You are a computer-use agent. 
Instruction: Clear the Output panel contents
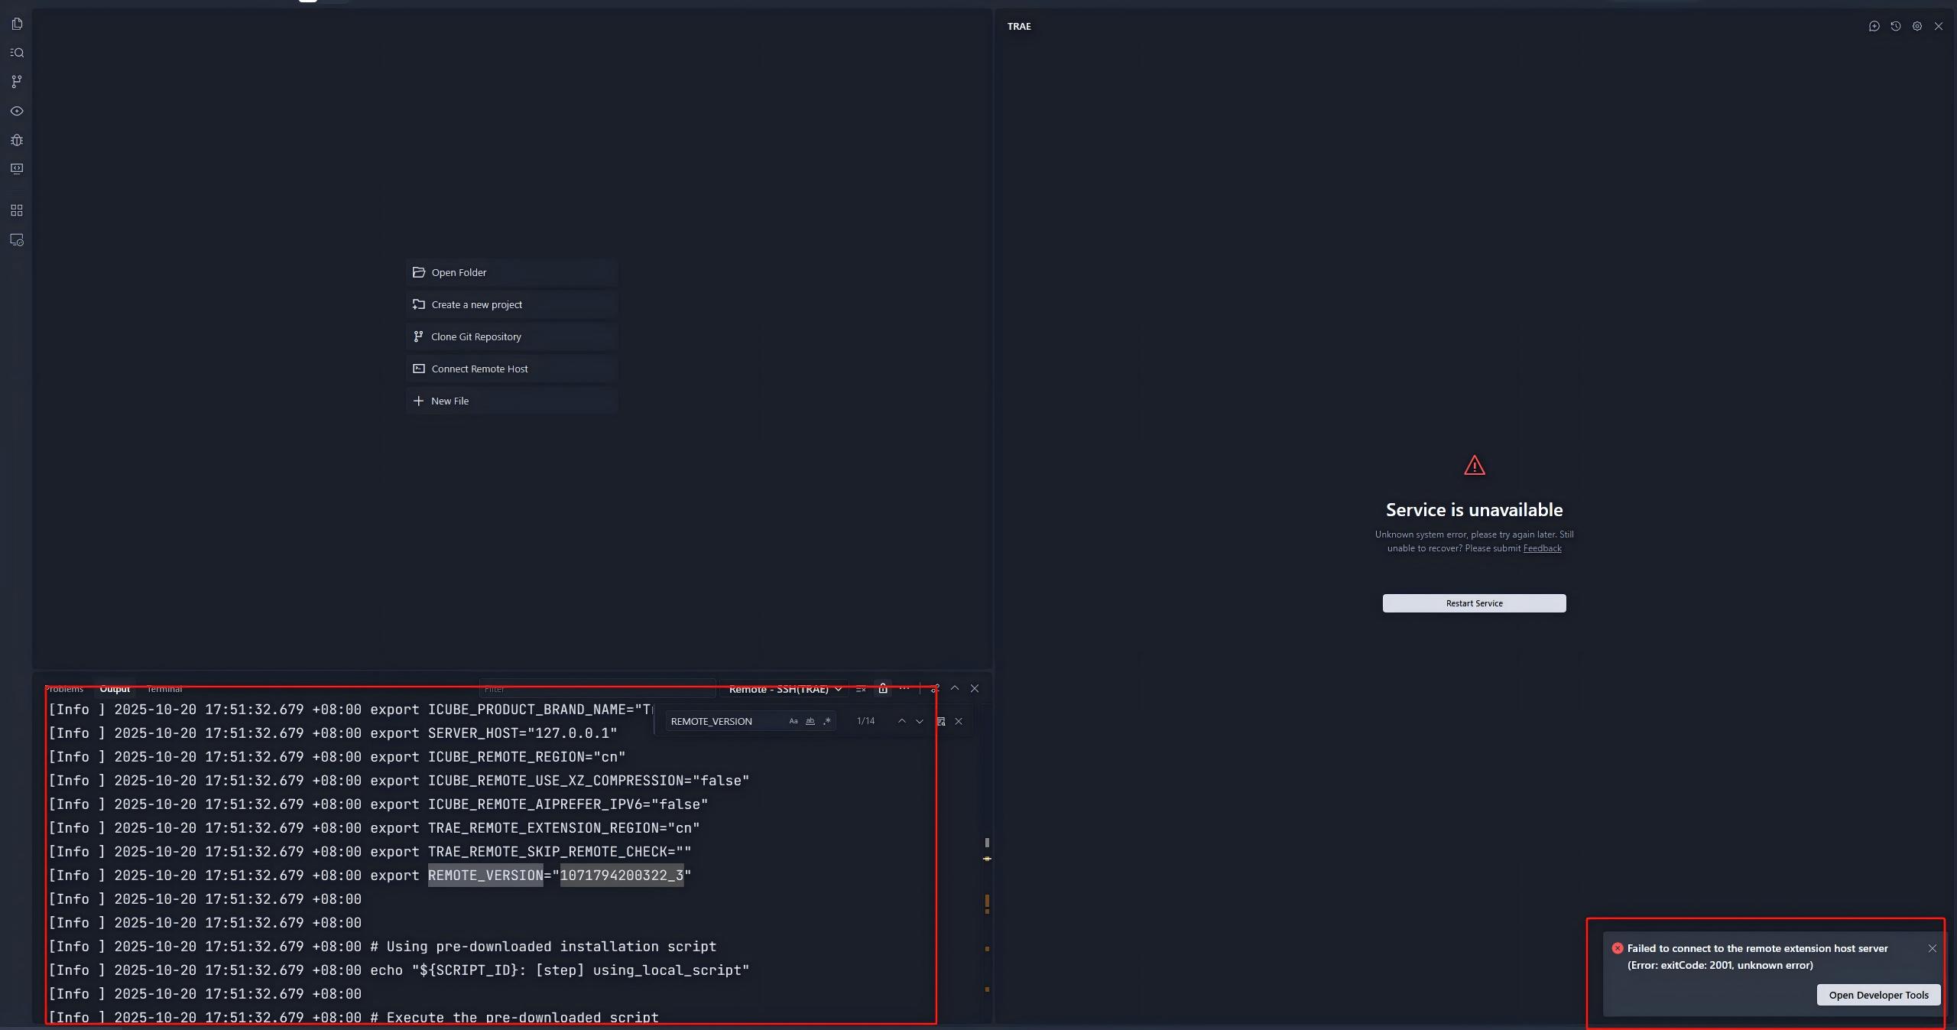862,688
